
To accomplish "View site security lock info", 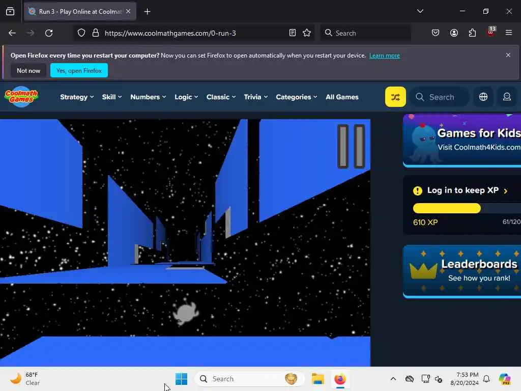I will click(x=96, y=33).
